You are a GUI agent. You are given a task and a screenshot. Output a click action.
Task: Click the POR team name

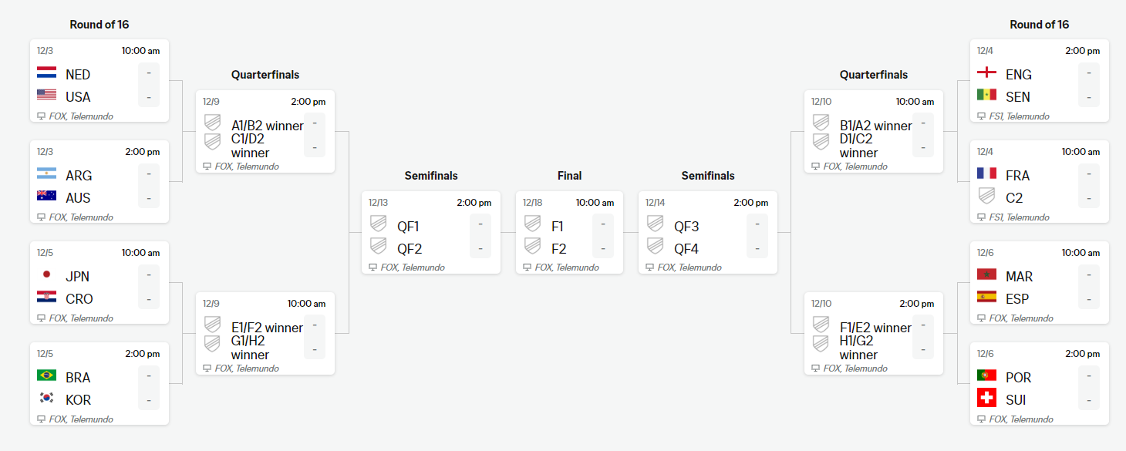[x=1018, y=377]
